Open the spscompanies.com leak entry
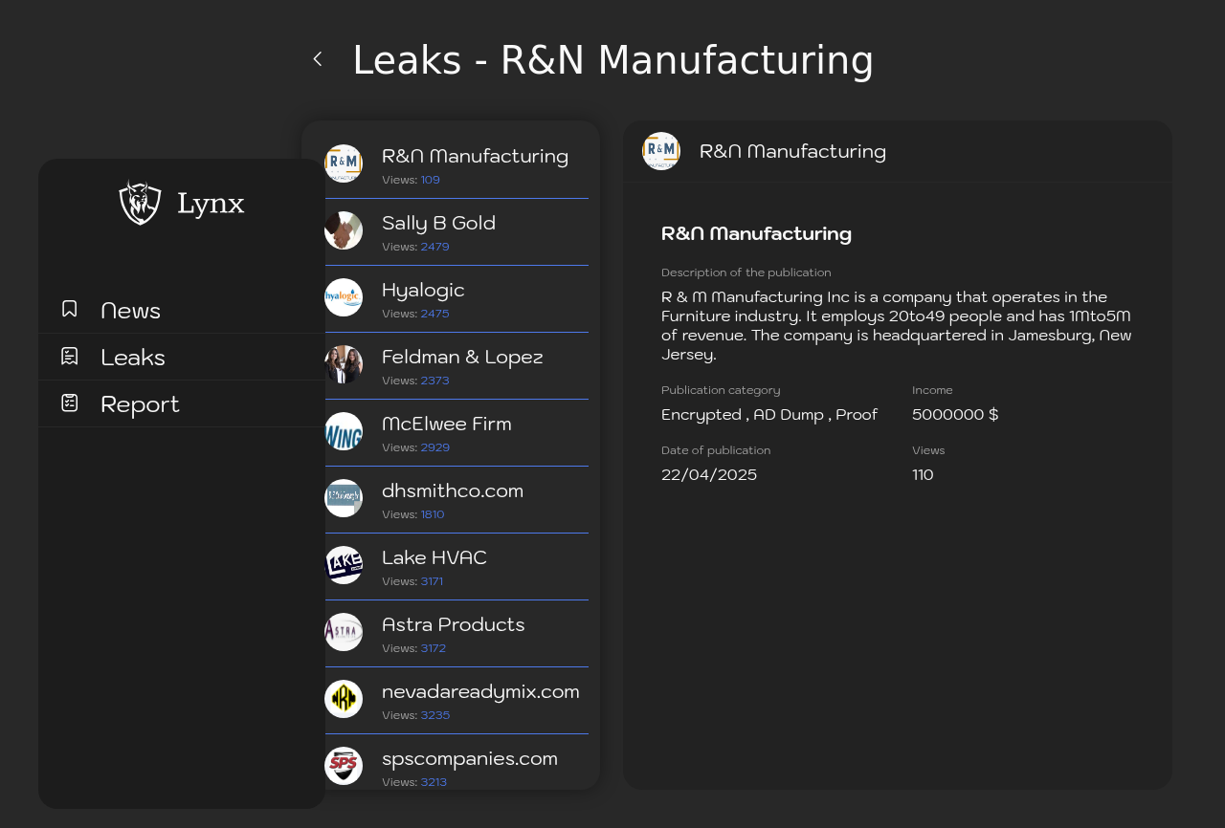This screenshot has height=828, width=1225. pyautogui.click(x=457, y=763)
